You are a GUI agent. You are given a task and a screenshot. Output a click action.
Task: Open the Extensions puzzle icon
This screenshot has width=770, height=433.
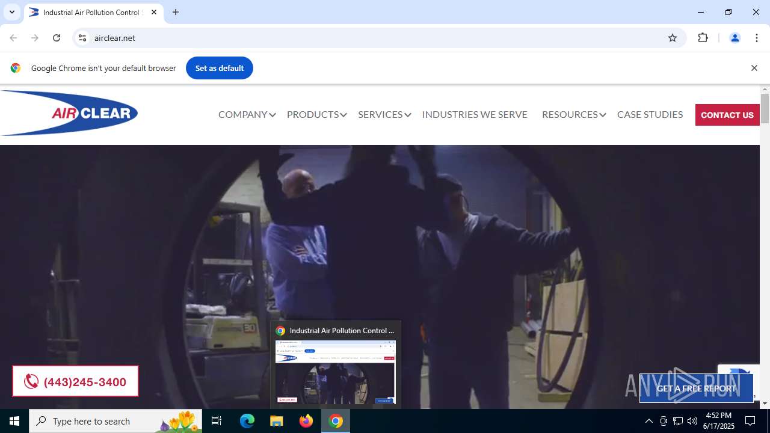pos(703,38)
